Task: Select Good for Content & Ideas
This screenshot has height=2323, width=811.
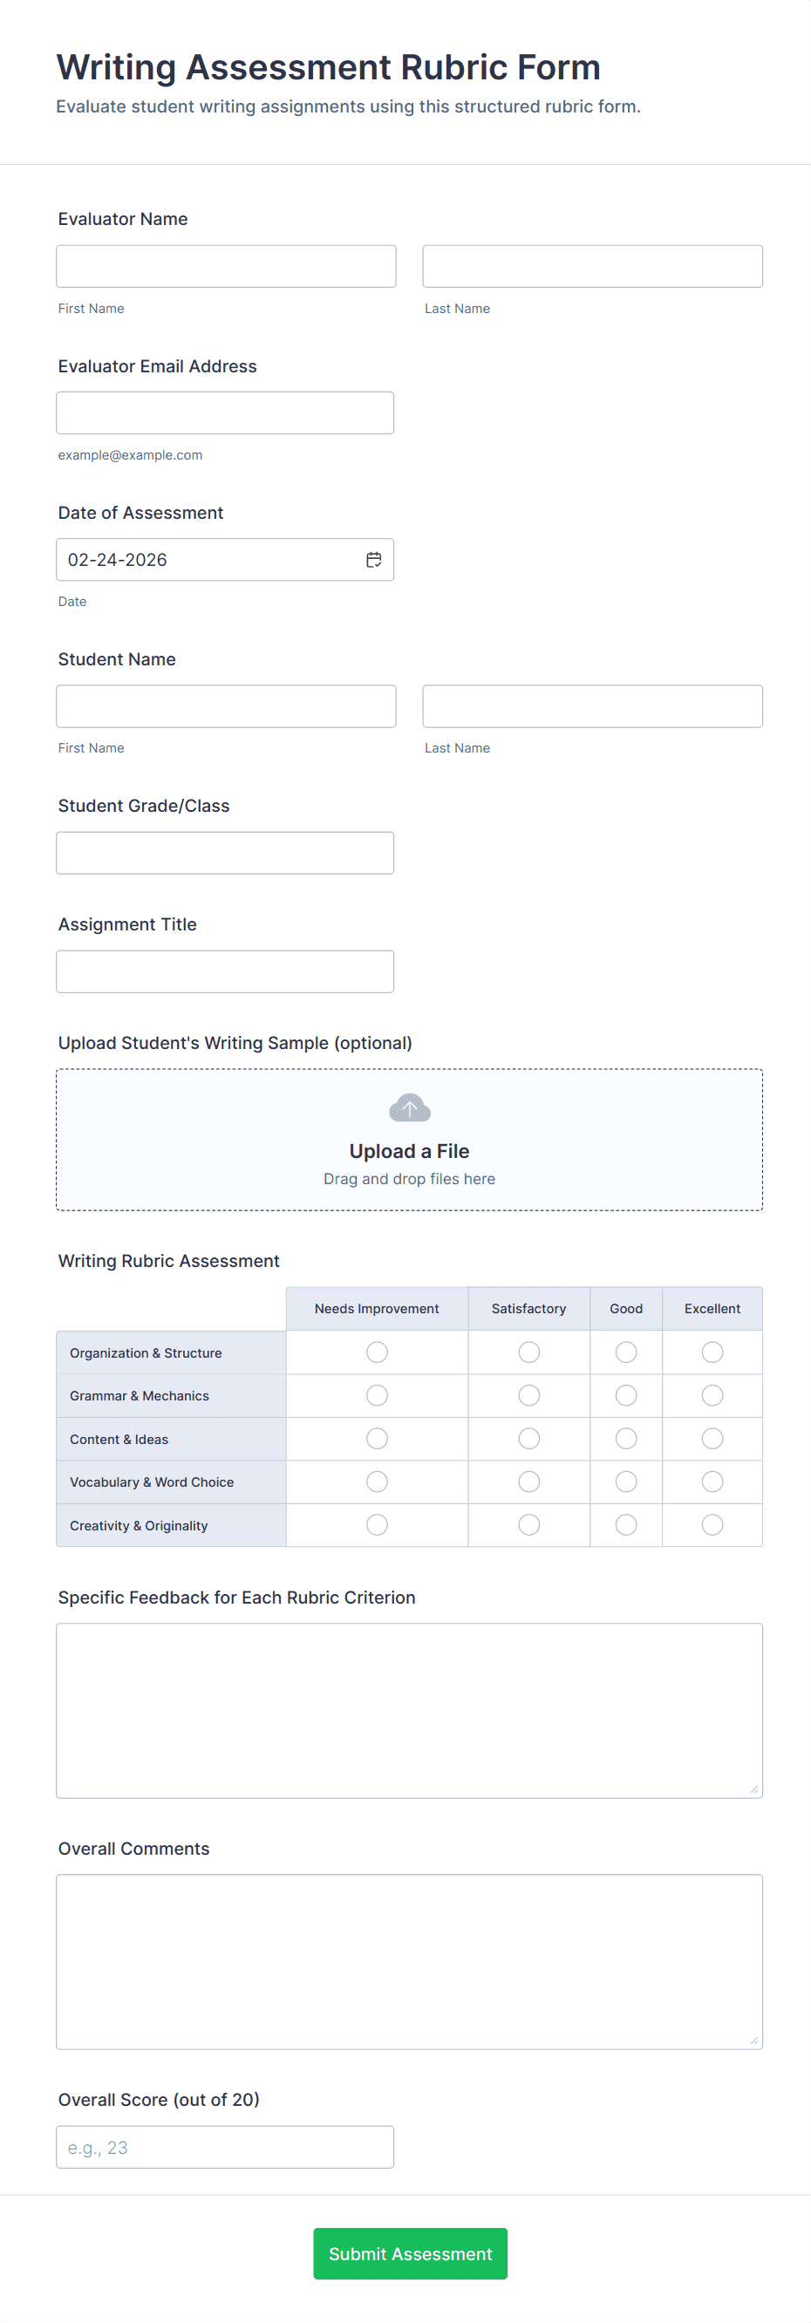Action: (x=626, y=1440)
